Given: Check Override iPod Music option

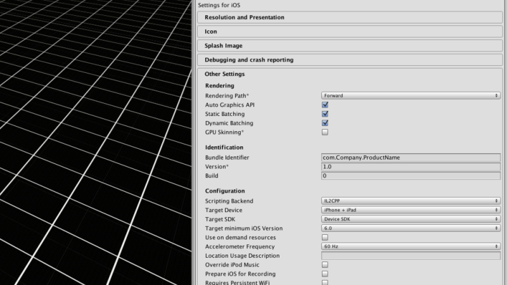Looking at the screenshot, I should (325, 265).
